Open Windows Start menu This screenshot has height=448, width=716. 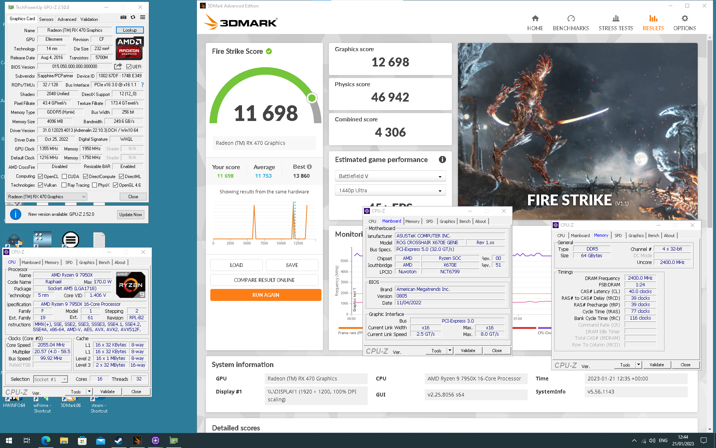point(9,441)
